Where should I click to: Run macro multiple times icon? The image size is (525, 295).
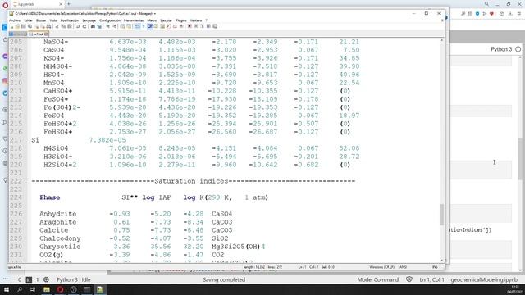pos(208,26)
